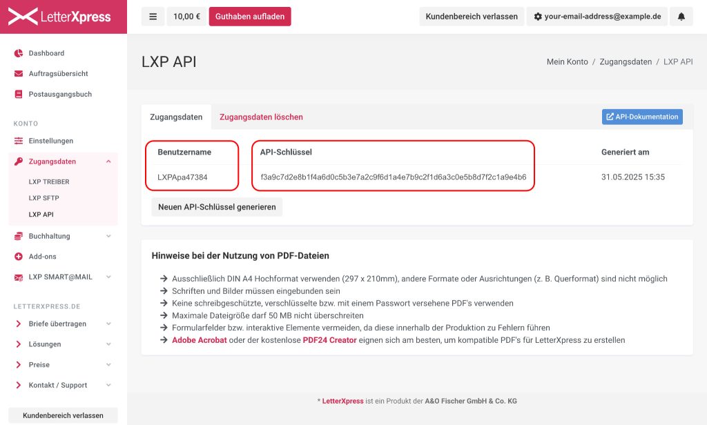Select LXP SFTP in sidebar
The height and width of the screenshot is (425, 707).
click(x=43, y=198)
